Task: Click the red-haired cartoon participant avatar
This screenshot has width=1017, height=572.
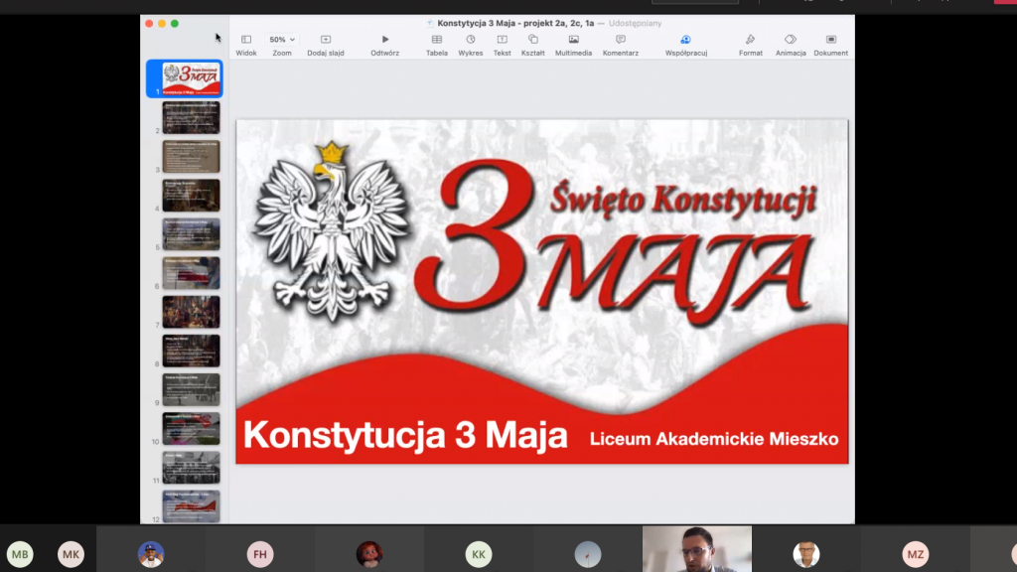Action: 369,554
